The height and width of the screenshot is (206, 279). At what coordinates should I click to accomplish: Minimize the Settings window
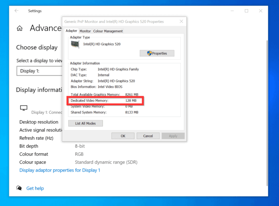tap(232, 11)
